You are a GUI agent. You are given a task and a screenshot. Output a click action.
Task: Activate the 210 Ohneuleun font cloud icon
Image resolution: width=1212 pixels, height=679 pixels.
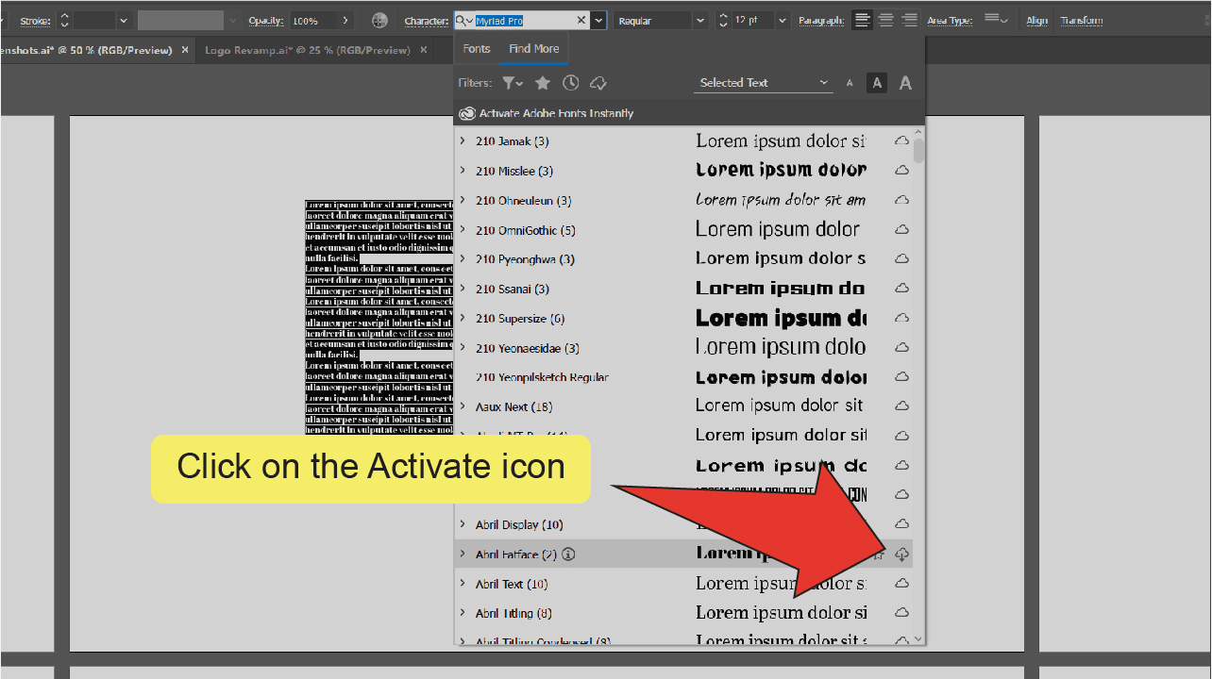tap(901, 200)
